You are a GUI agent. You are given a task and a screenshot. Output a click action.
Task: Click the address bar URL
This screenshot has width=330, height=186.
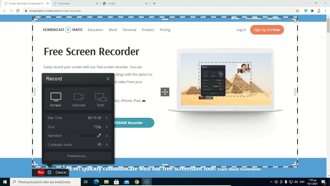point(55,11)
